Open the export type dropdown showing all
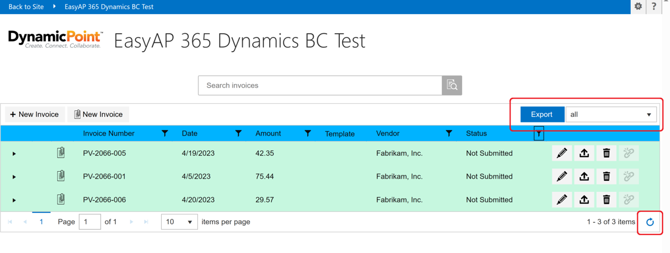The width and height of the screenshot is (670, 253). [x=611, y=114]
